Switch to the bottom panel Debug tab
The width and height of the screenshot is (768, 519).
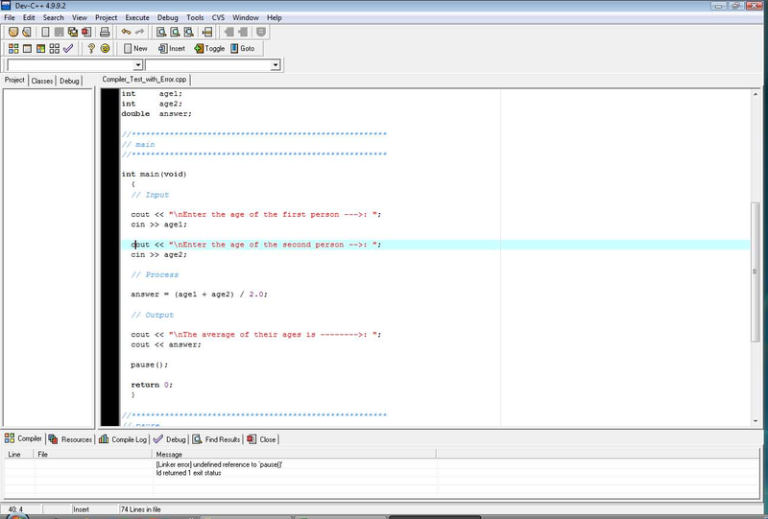[170, 439]
